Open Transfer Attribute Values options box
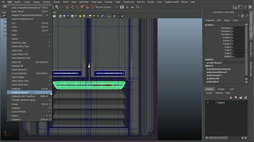The image size is (254, 142). [50, 100]
